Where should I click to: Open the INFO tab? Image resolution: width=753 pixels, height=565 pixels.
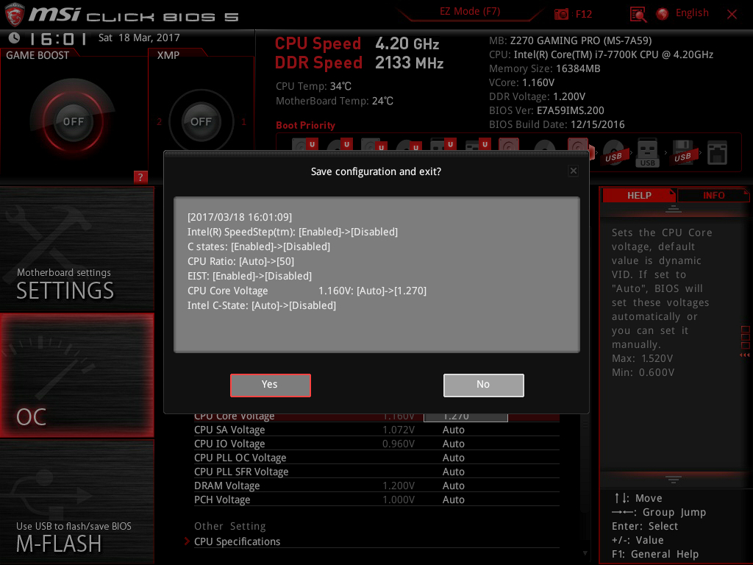pyautogui.click(x=713, y=195)
